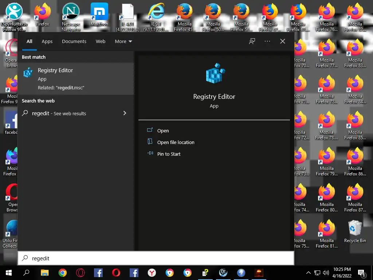This screenshot has height=280, width=373.
Task: Click the Mozilla Firefox 83 desktop shortcut
Action: pos(355,53)
